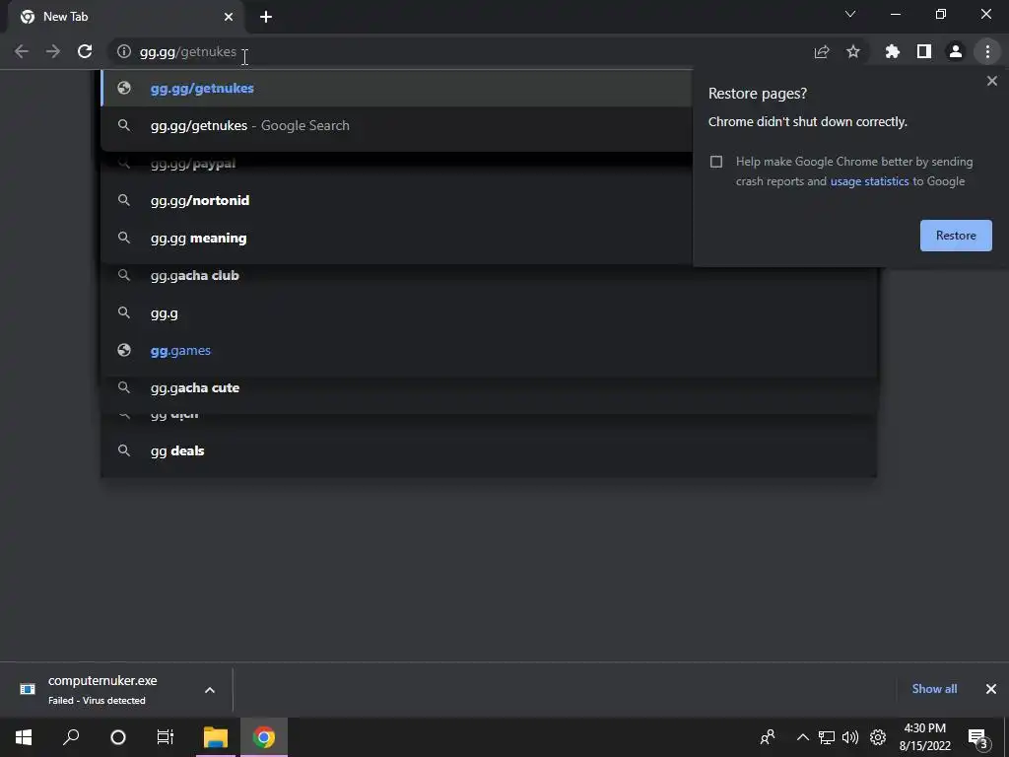The width and height of the screenshot is (1009, 757).
Task: Open the tab search chevron
Action: click(x=850, y=14)
